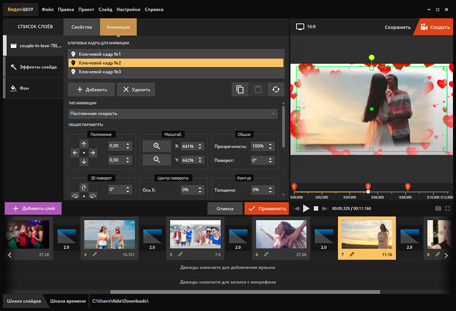Select the couple-in-love video layer

click(33, 46)
